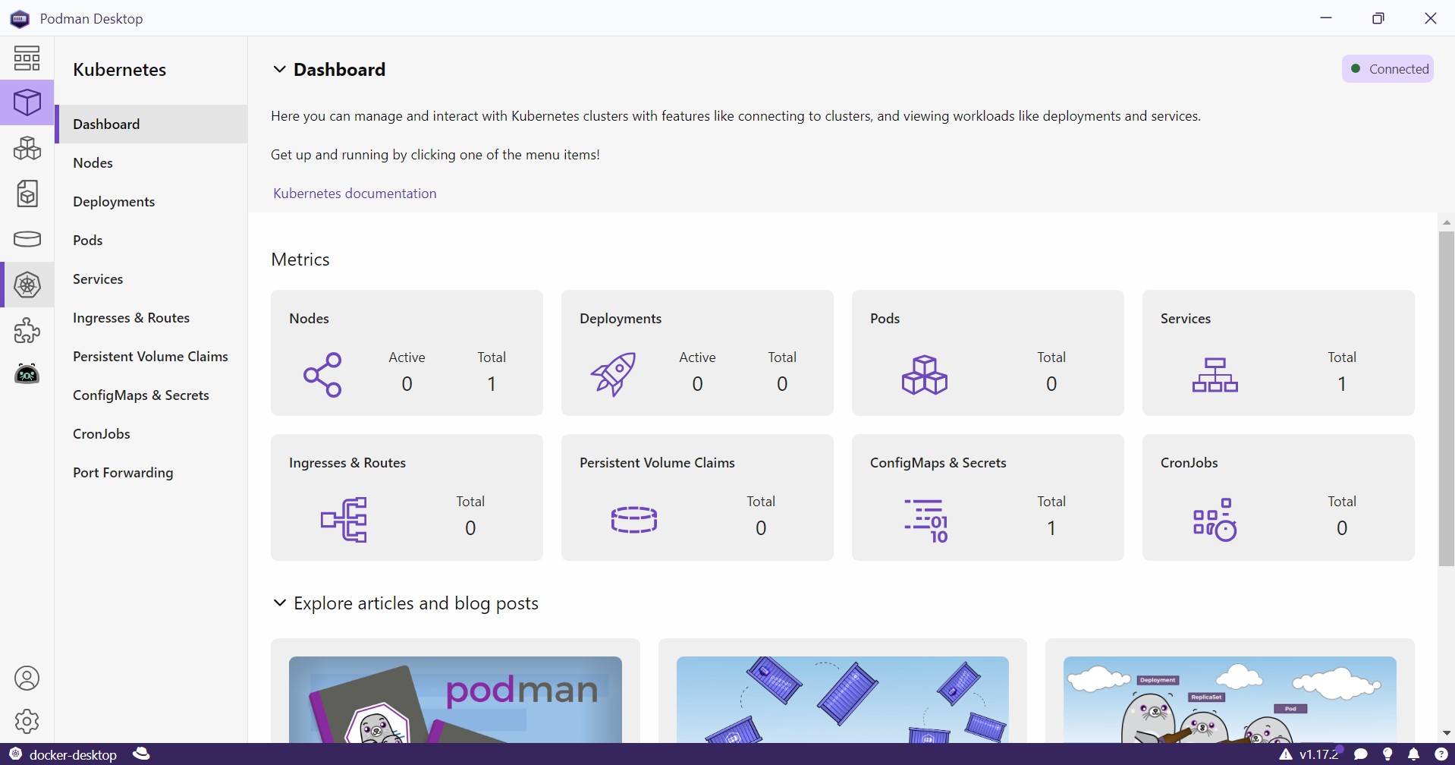Screen dimensions: 1455x765
Task: Open the Images file-cube icon in sidebar
Action: pyautogui.click(x=27, y=194)
